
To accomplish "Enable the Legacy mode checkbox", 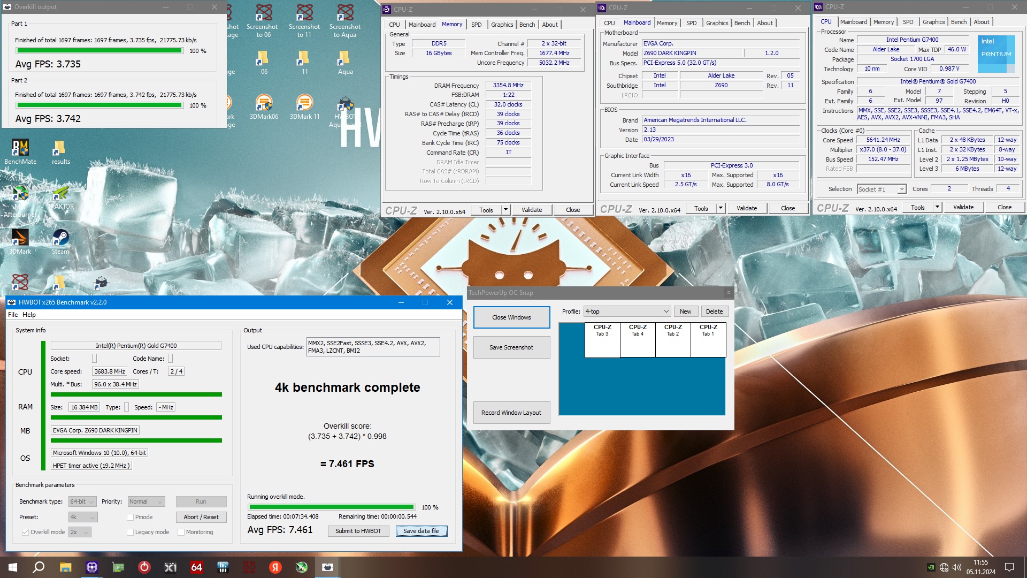I will point(130,532).
